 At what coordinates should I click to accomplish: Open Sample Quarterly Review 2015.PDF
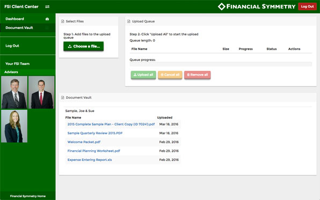click(x=95, y=133)
